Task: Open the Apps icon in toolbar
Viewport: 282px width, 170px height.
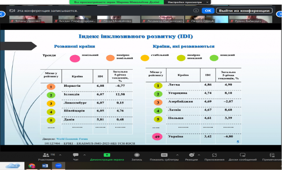Action: tap(215, 155)
